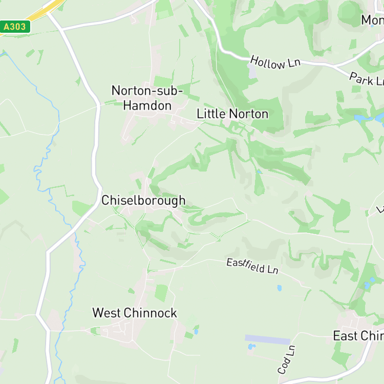384x384 pixels.
Task: Click the Little Norton label
Action: click(232, 114)
